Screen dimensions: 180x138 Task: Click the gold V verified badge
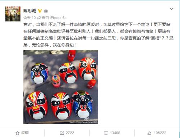click(40, 11)
